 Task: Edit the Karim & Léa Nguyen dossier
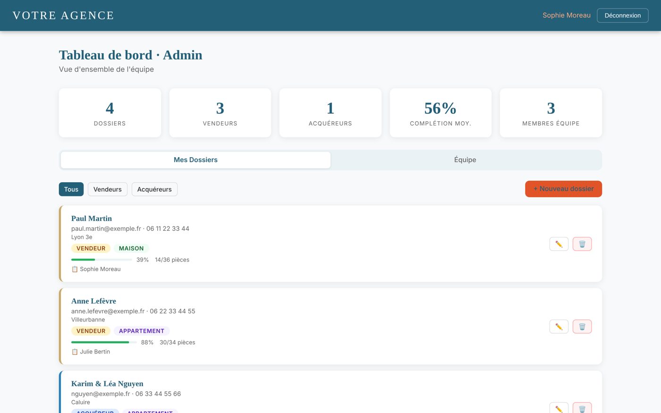click(x=559, y=408)
